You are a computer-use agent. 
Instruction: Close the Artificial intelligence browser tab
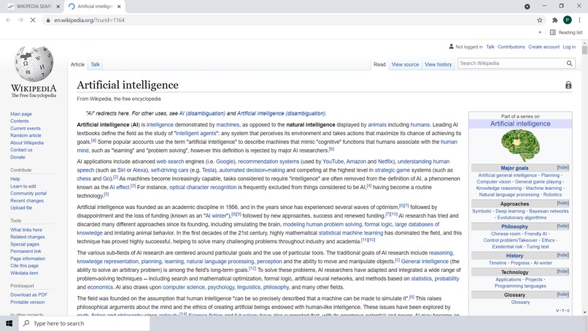click(119, 7)
